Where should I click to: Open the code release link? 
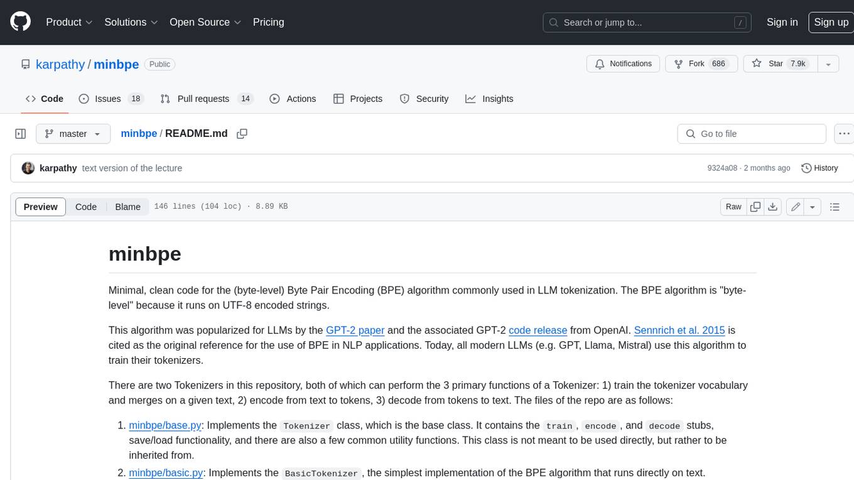538,330
